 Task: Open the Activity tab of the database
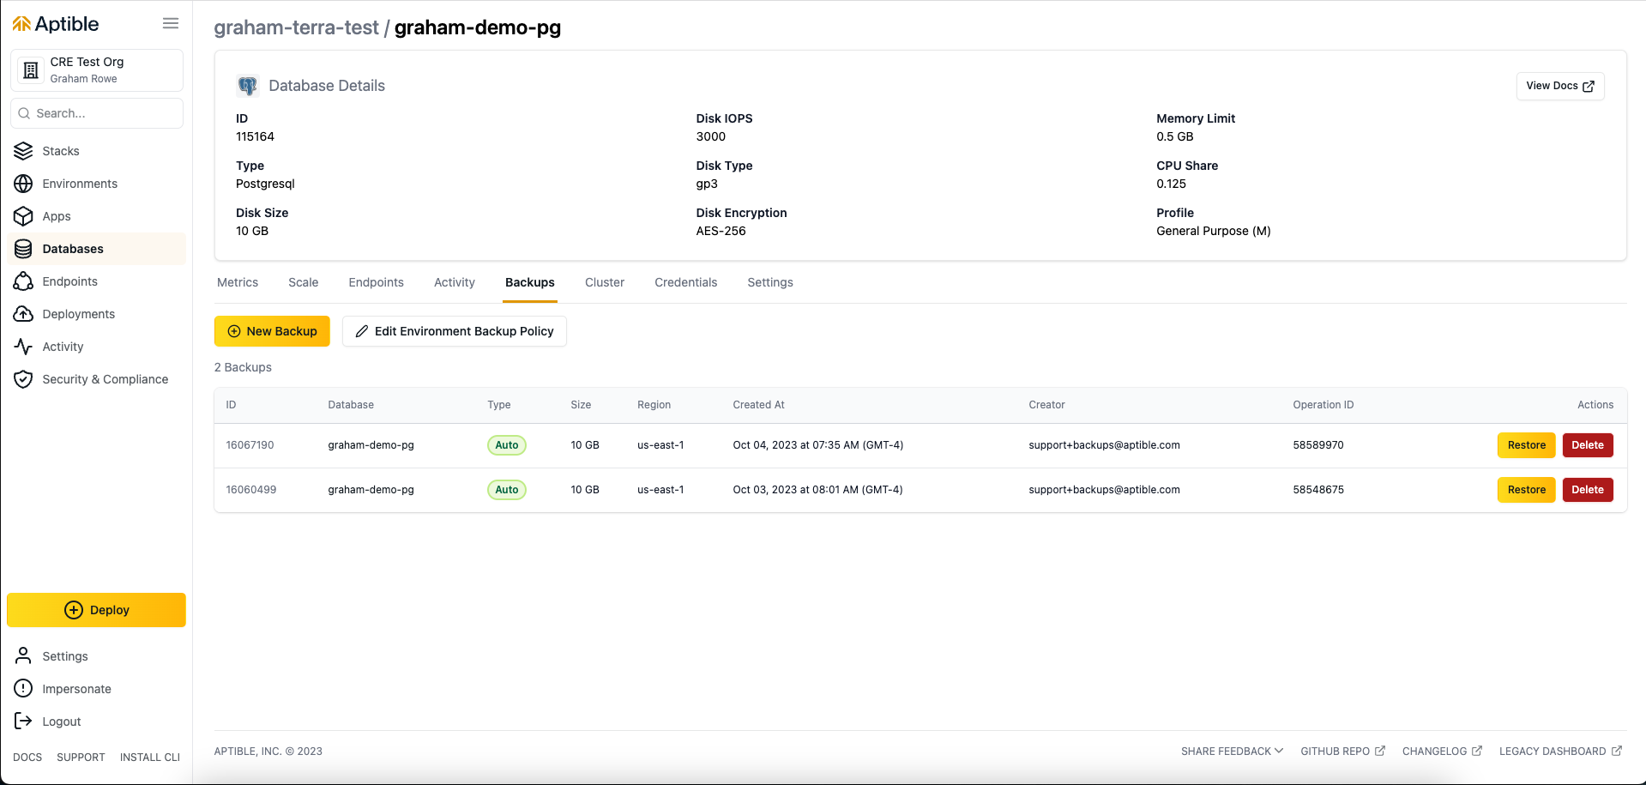(454, 282)
